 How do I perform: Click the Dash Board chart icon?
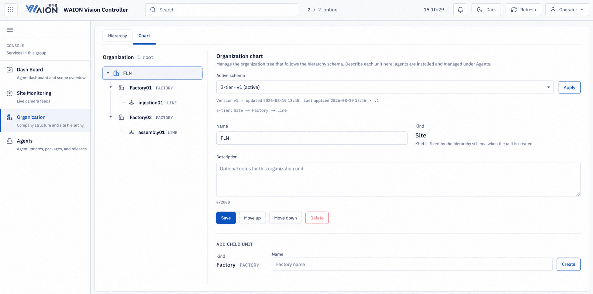(x=10, y=70)
